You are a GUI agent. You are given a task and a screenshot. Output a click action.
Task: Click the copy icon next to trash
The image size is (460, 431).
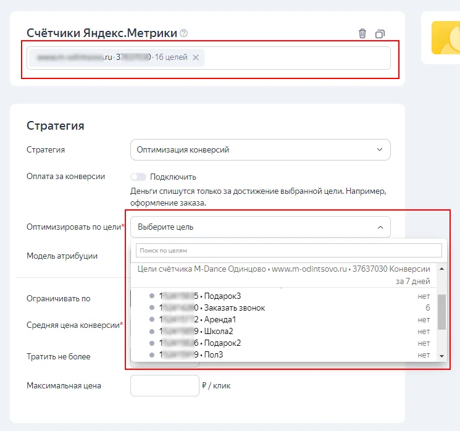[380, 34]
